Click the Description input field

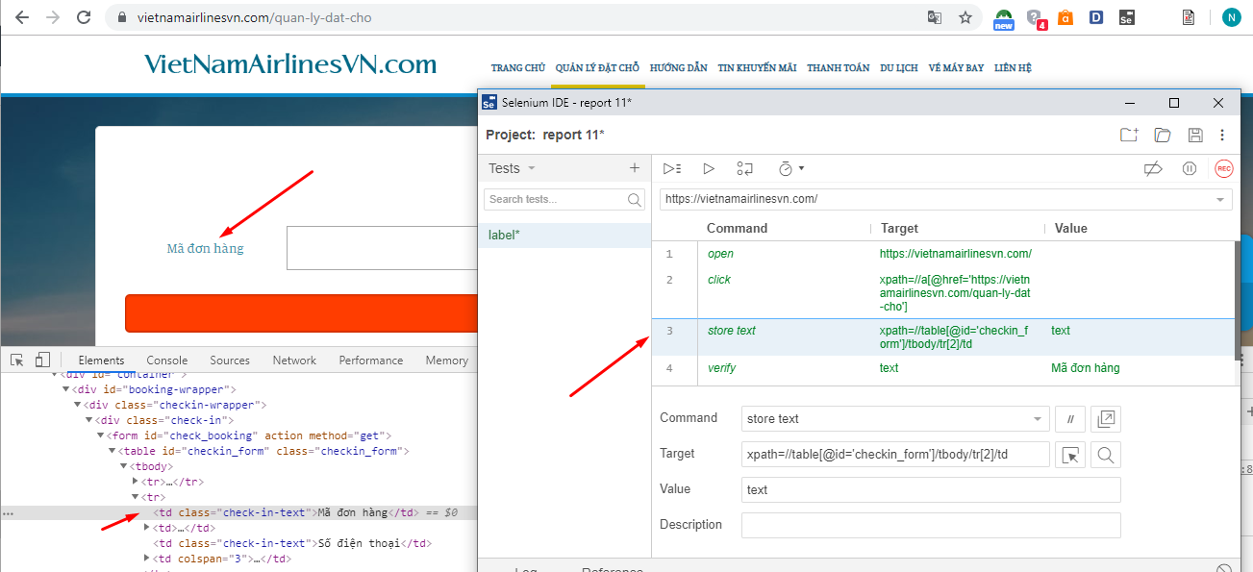(x=931, y=525)
